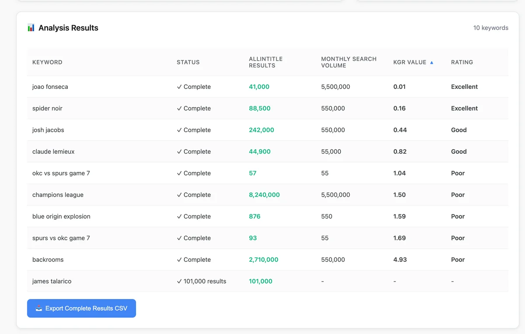This screenshot has width=525, height=334.
Task: Click the 93 allintitle result
Action: click(253, 238)
